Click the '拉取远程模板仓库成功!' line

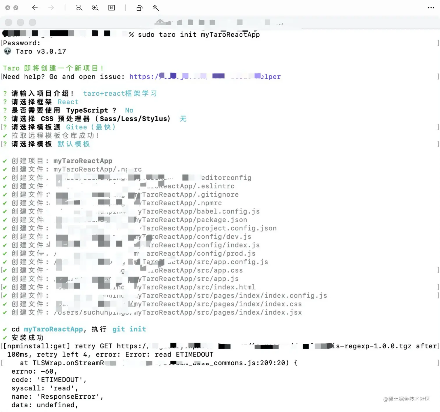(x=55, y=136)
